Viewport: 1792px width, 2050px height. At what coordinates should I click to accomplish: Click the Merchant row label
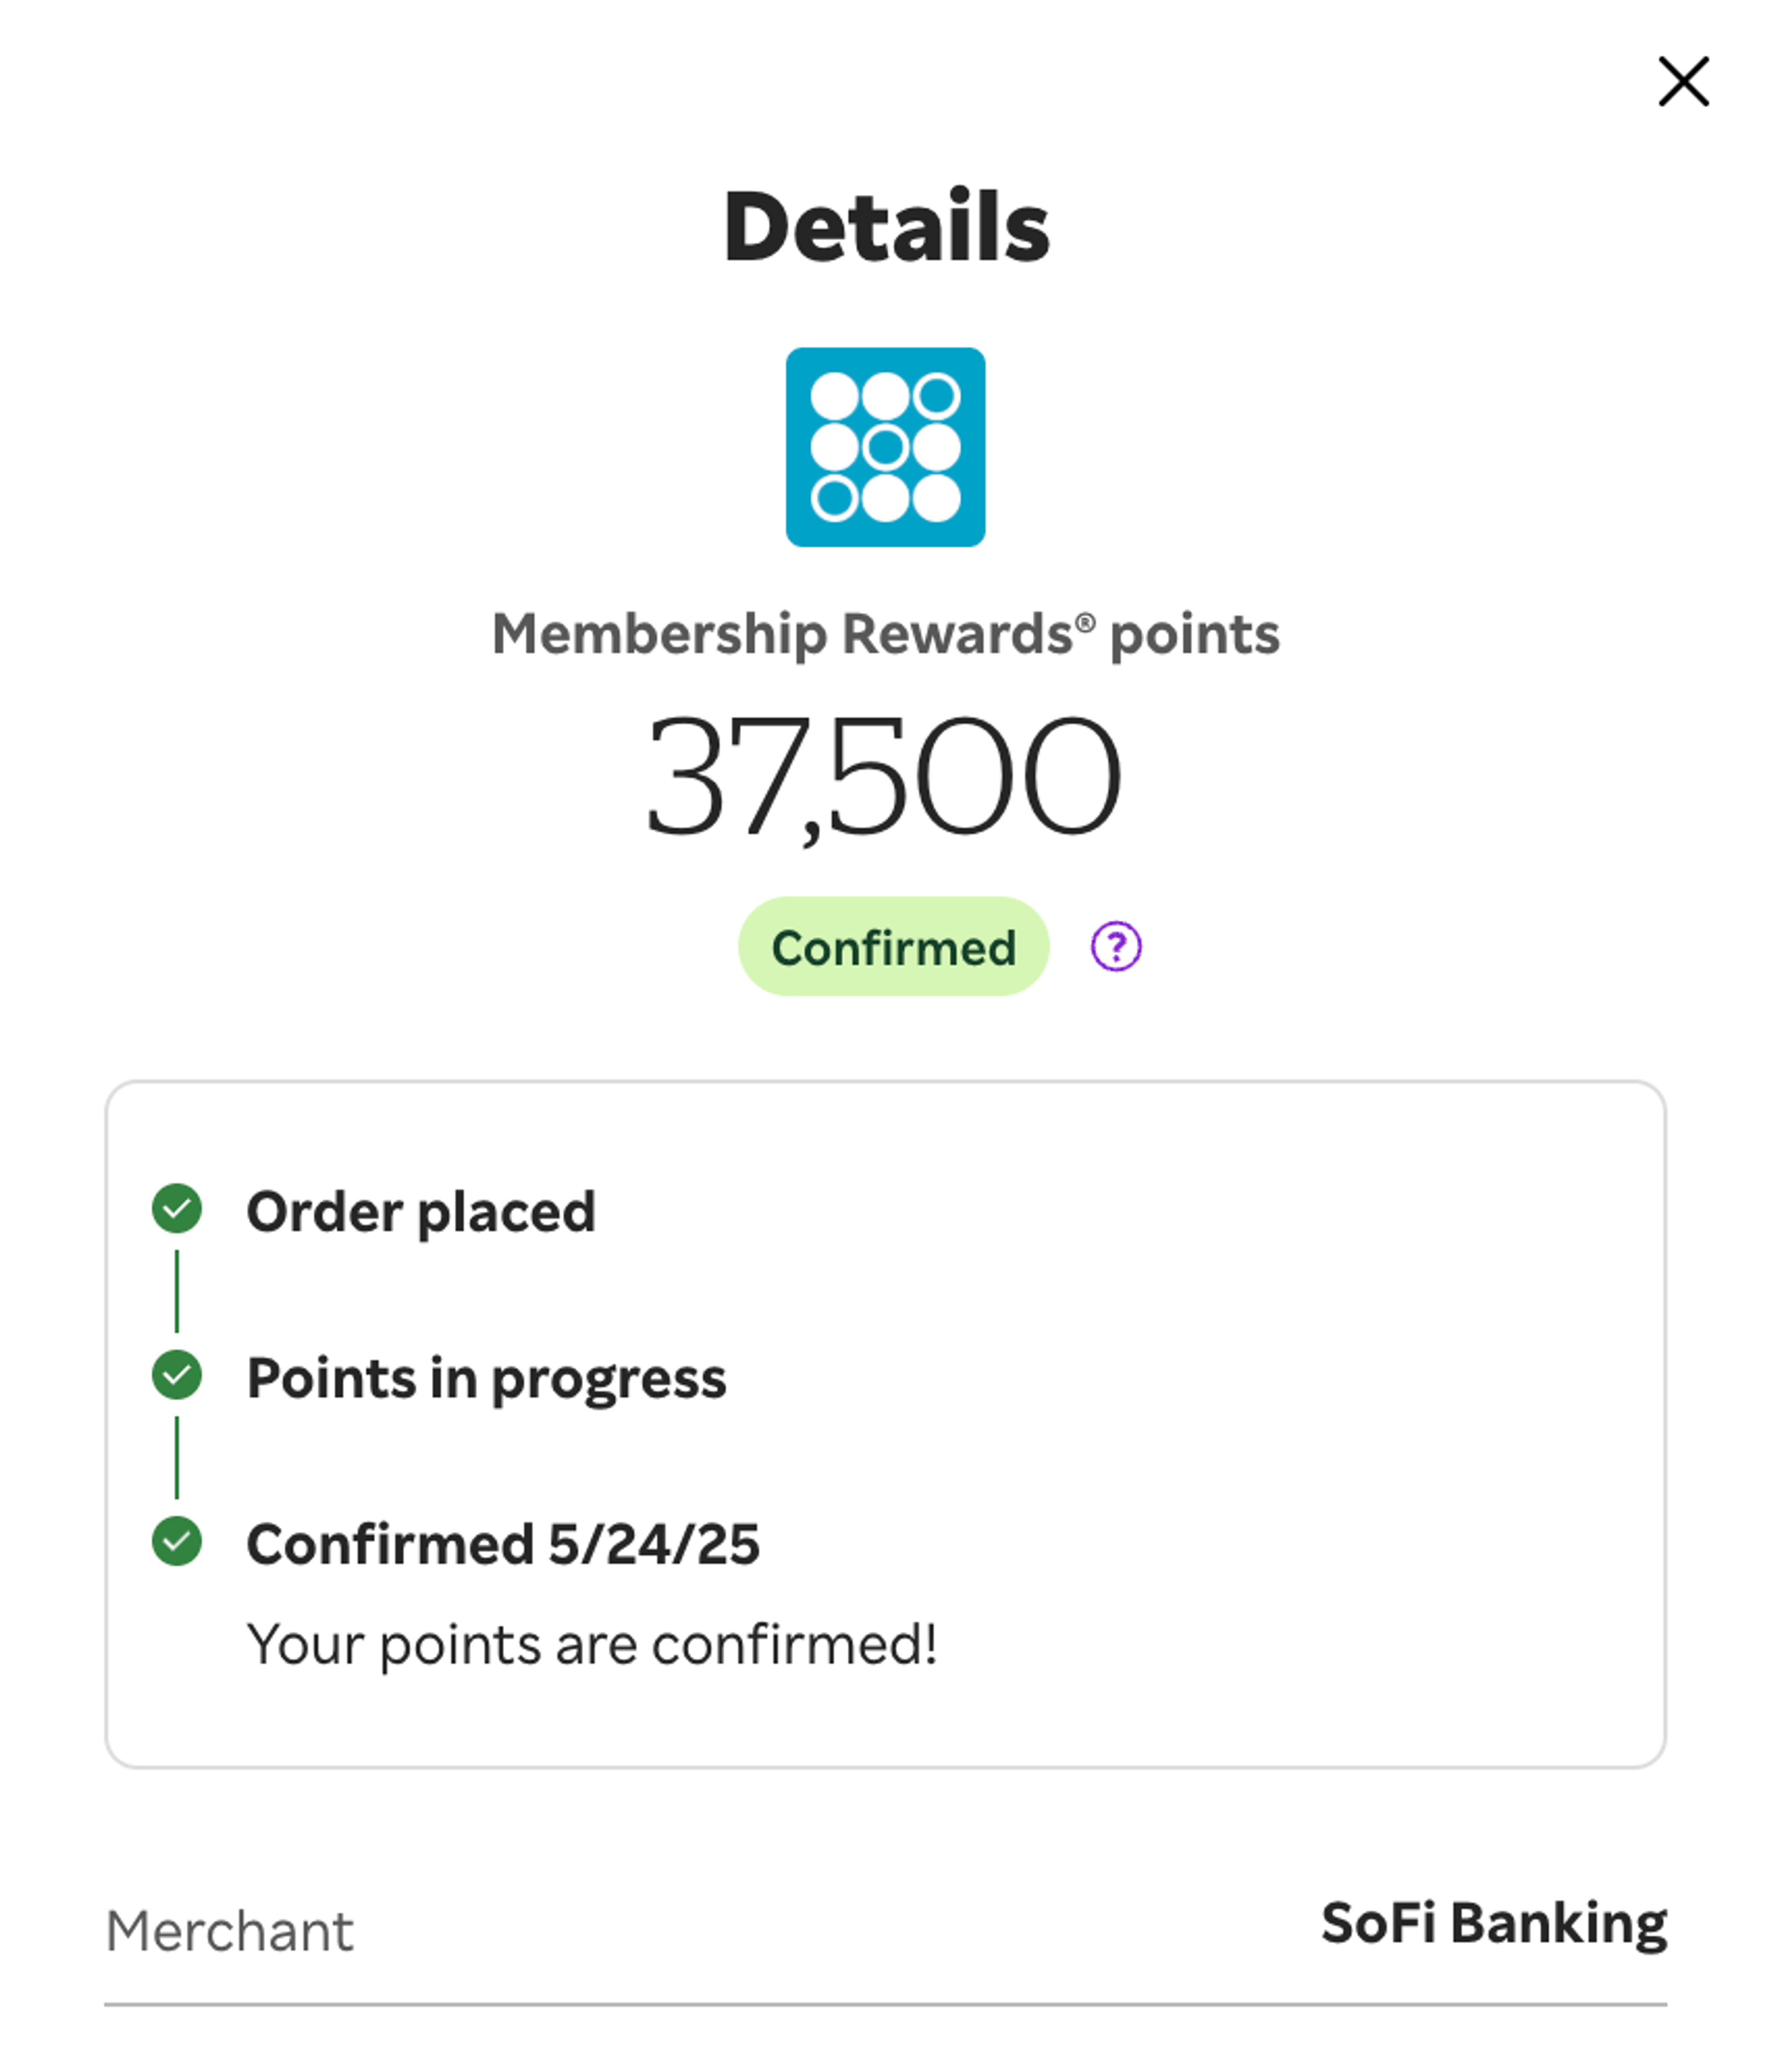[229, 1931]
